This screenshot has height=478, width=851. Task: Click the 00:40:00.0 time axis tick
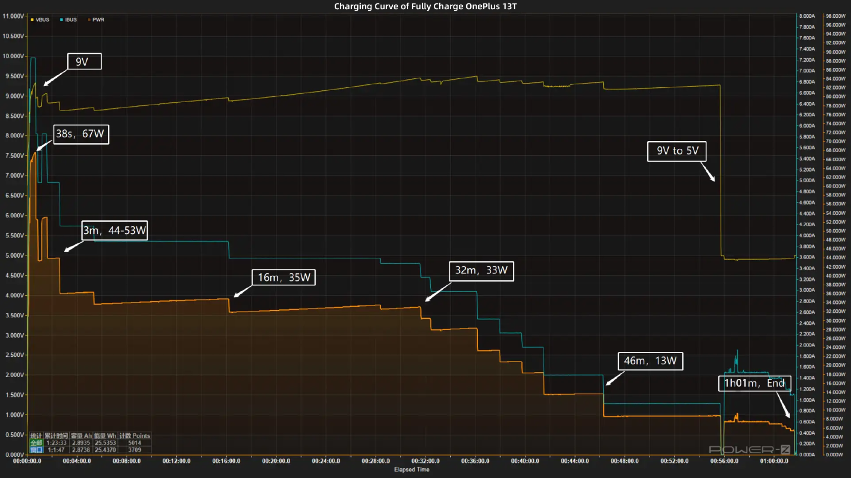pos(525,461)
